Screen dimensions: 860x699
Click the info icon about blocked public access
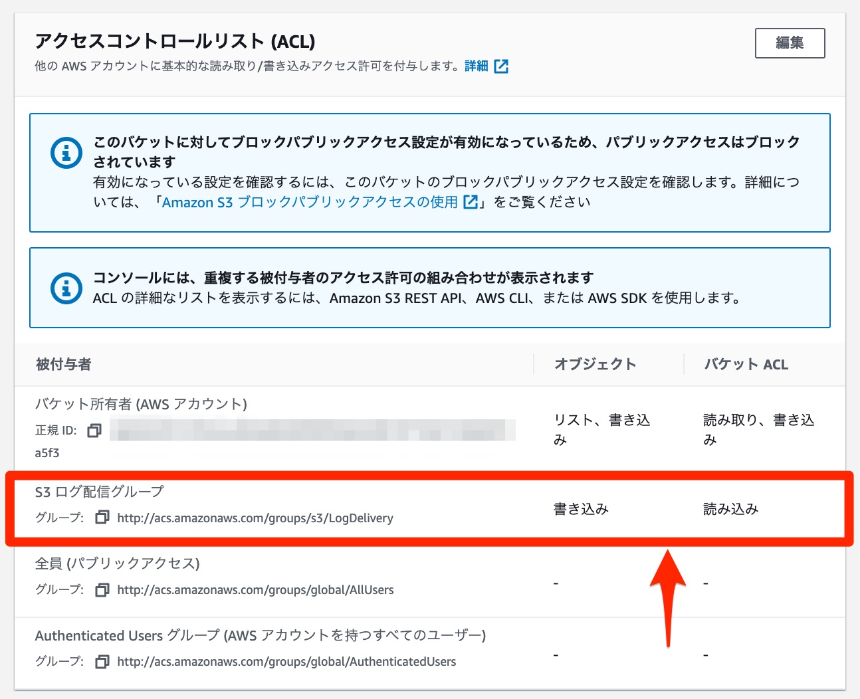65,152
